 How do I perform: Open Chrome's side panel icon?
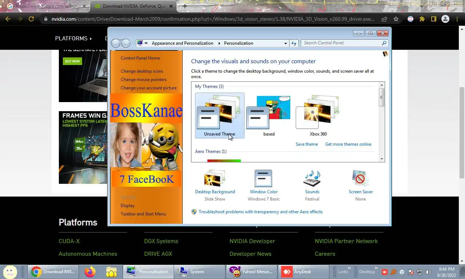point(433,19)
